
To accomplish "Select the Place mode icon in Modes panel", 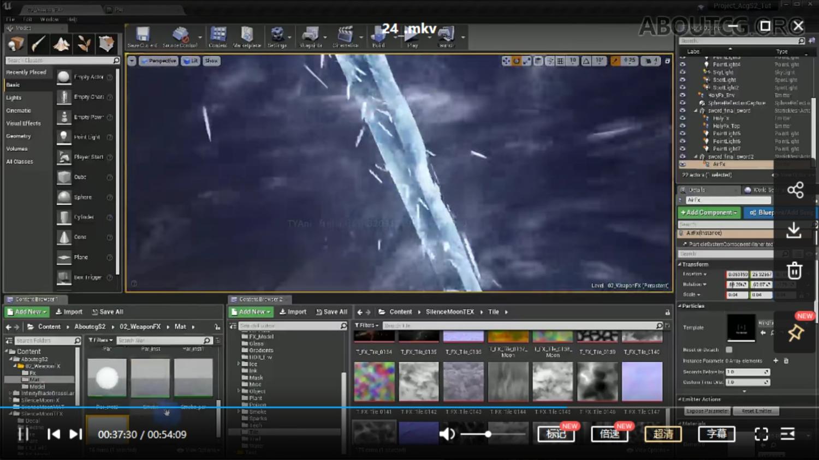I will pyautogui.click(x=15, y=44).
